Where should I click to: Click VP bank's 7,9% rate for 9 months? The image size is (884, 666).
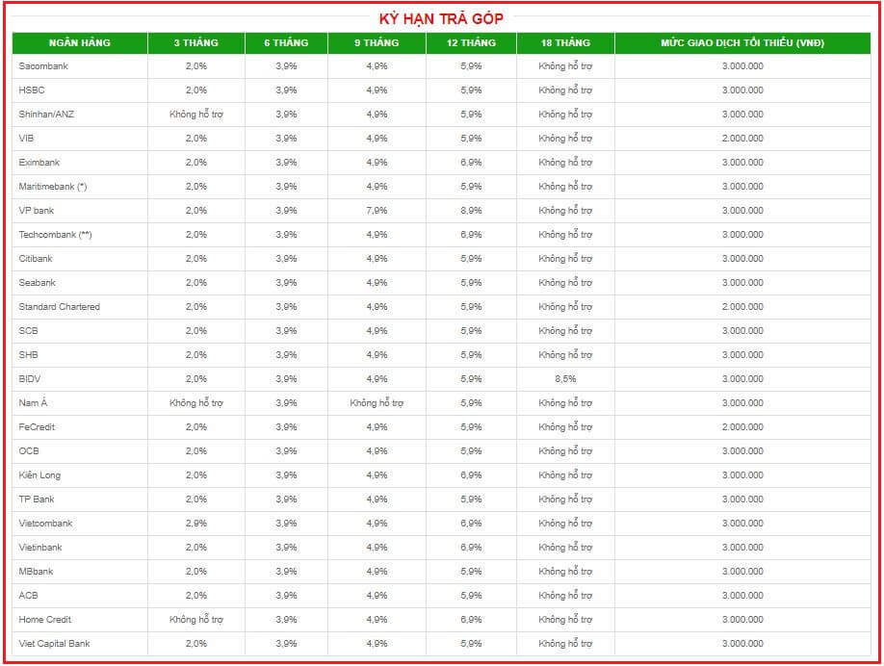tap(377, 210)
